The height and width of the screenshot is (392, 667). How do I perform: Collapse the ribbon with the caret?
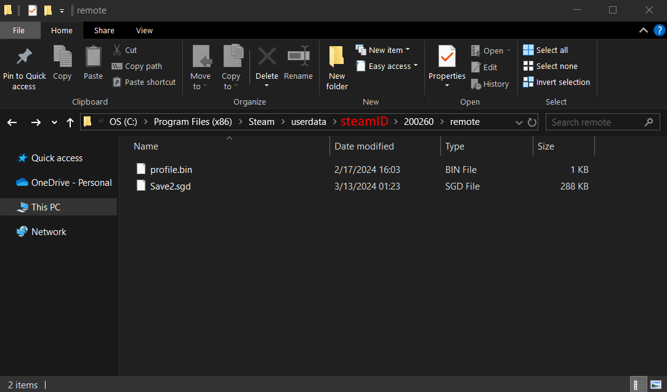[x=644, y=31]
